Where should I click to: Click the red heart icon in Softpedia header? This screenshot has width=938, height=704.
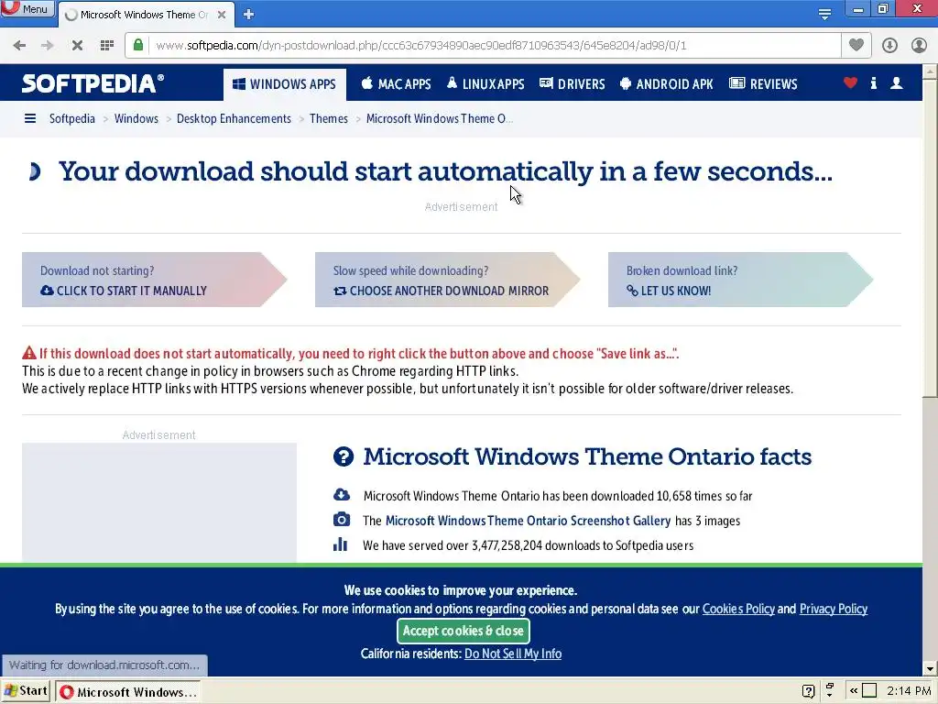[850, 83]
